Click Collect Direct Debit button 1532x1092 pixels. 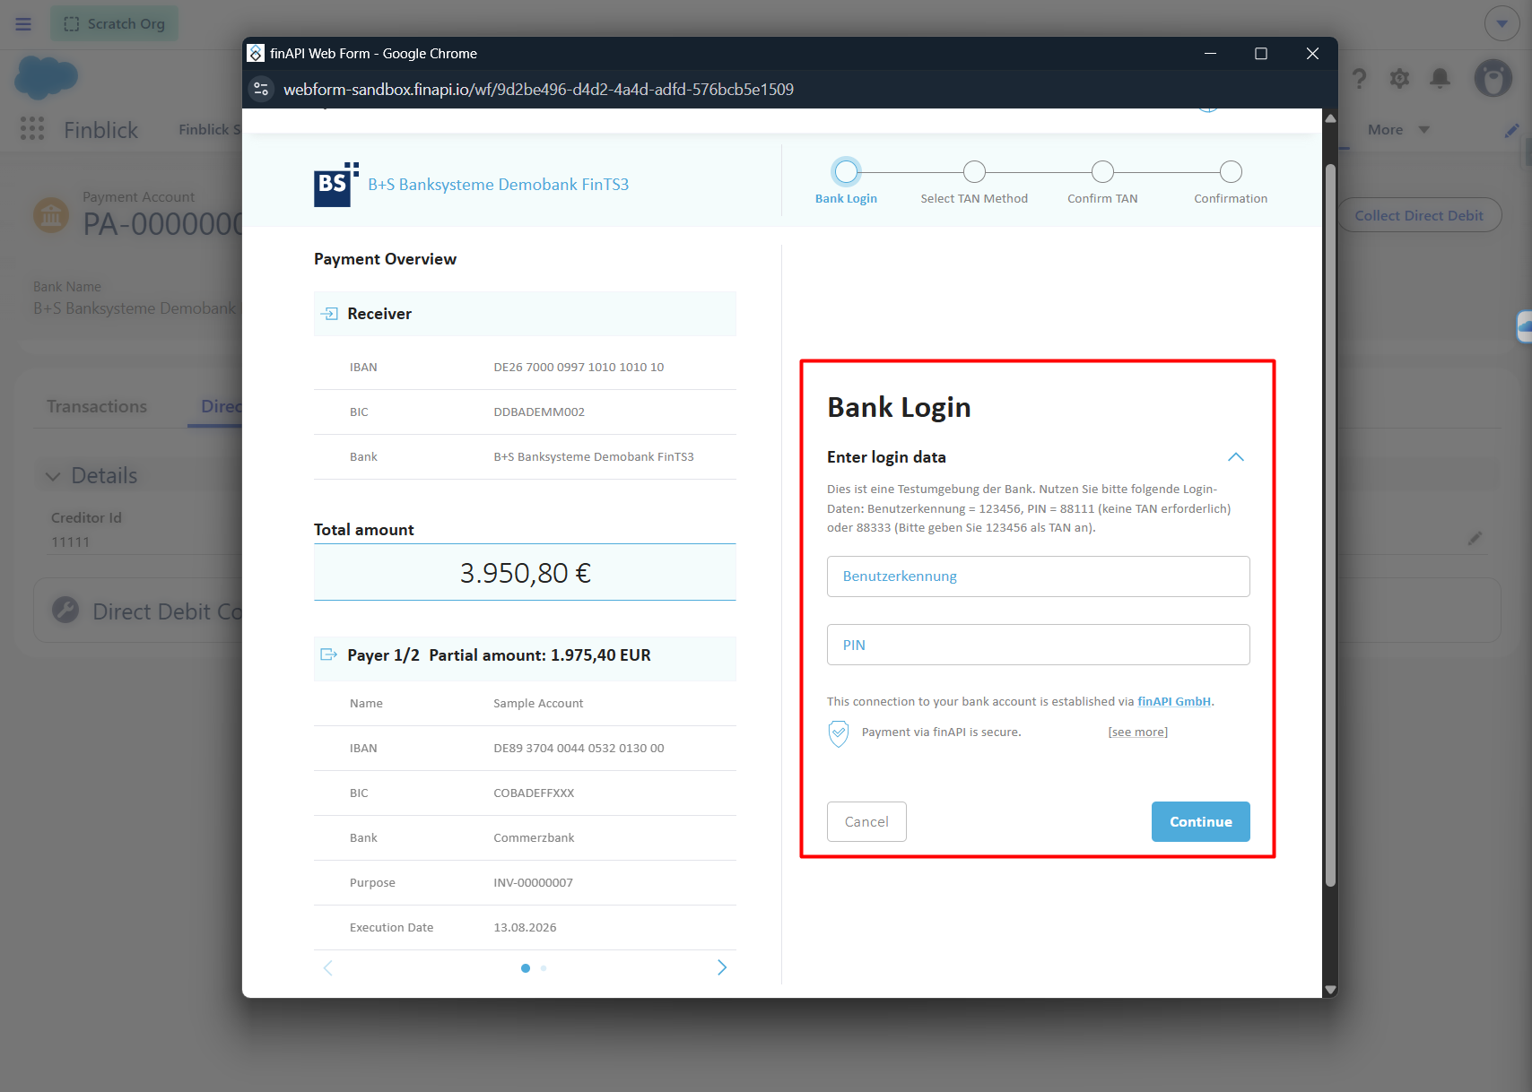click(1418, 215)
